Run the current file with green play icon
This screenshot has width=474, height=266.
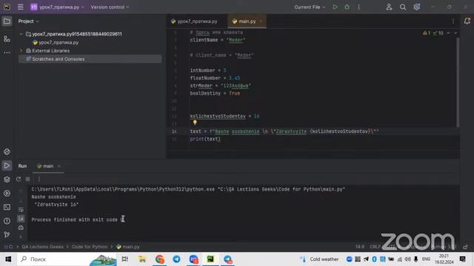tap(335, 7)
